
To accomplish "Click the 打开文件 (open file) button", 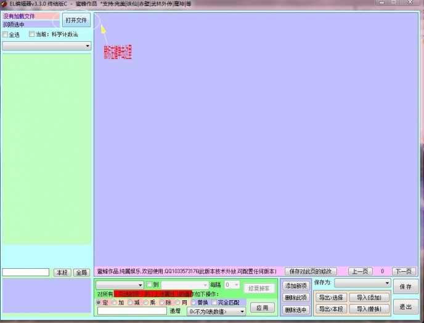I will click(76, 20).
